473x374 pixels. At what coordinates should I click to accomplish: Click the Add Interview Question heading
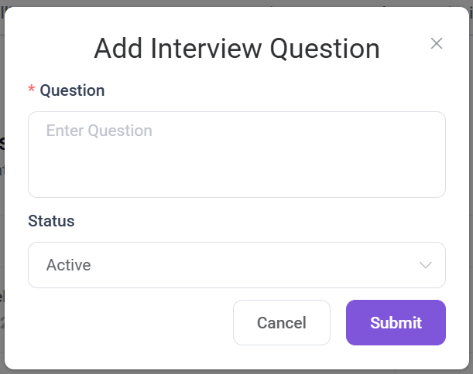[237, 49]
